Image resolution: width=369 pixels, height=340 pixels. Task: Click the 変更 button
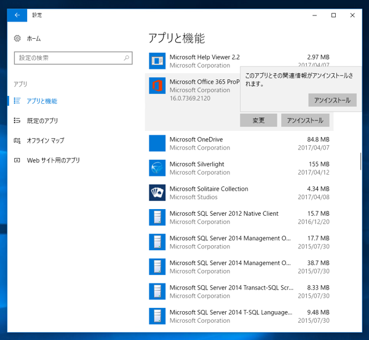(258, 121)
